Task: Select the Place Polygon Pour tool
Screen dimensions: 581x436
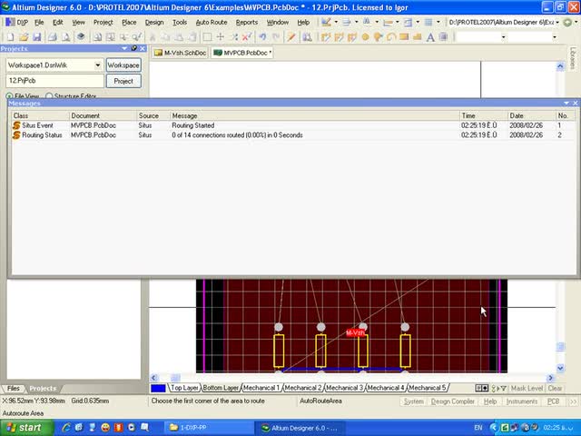Action: pyautogui.click(x=417, y=36)
